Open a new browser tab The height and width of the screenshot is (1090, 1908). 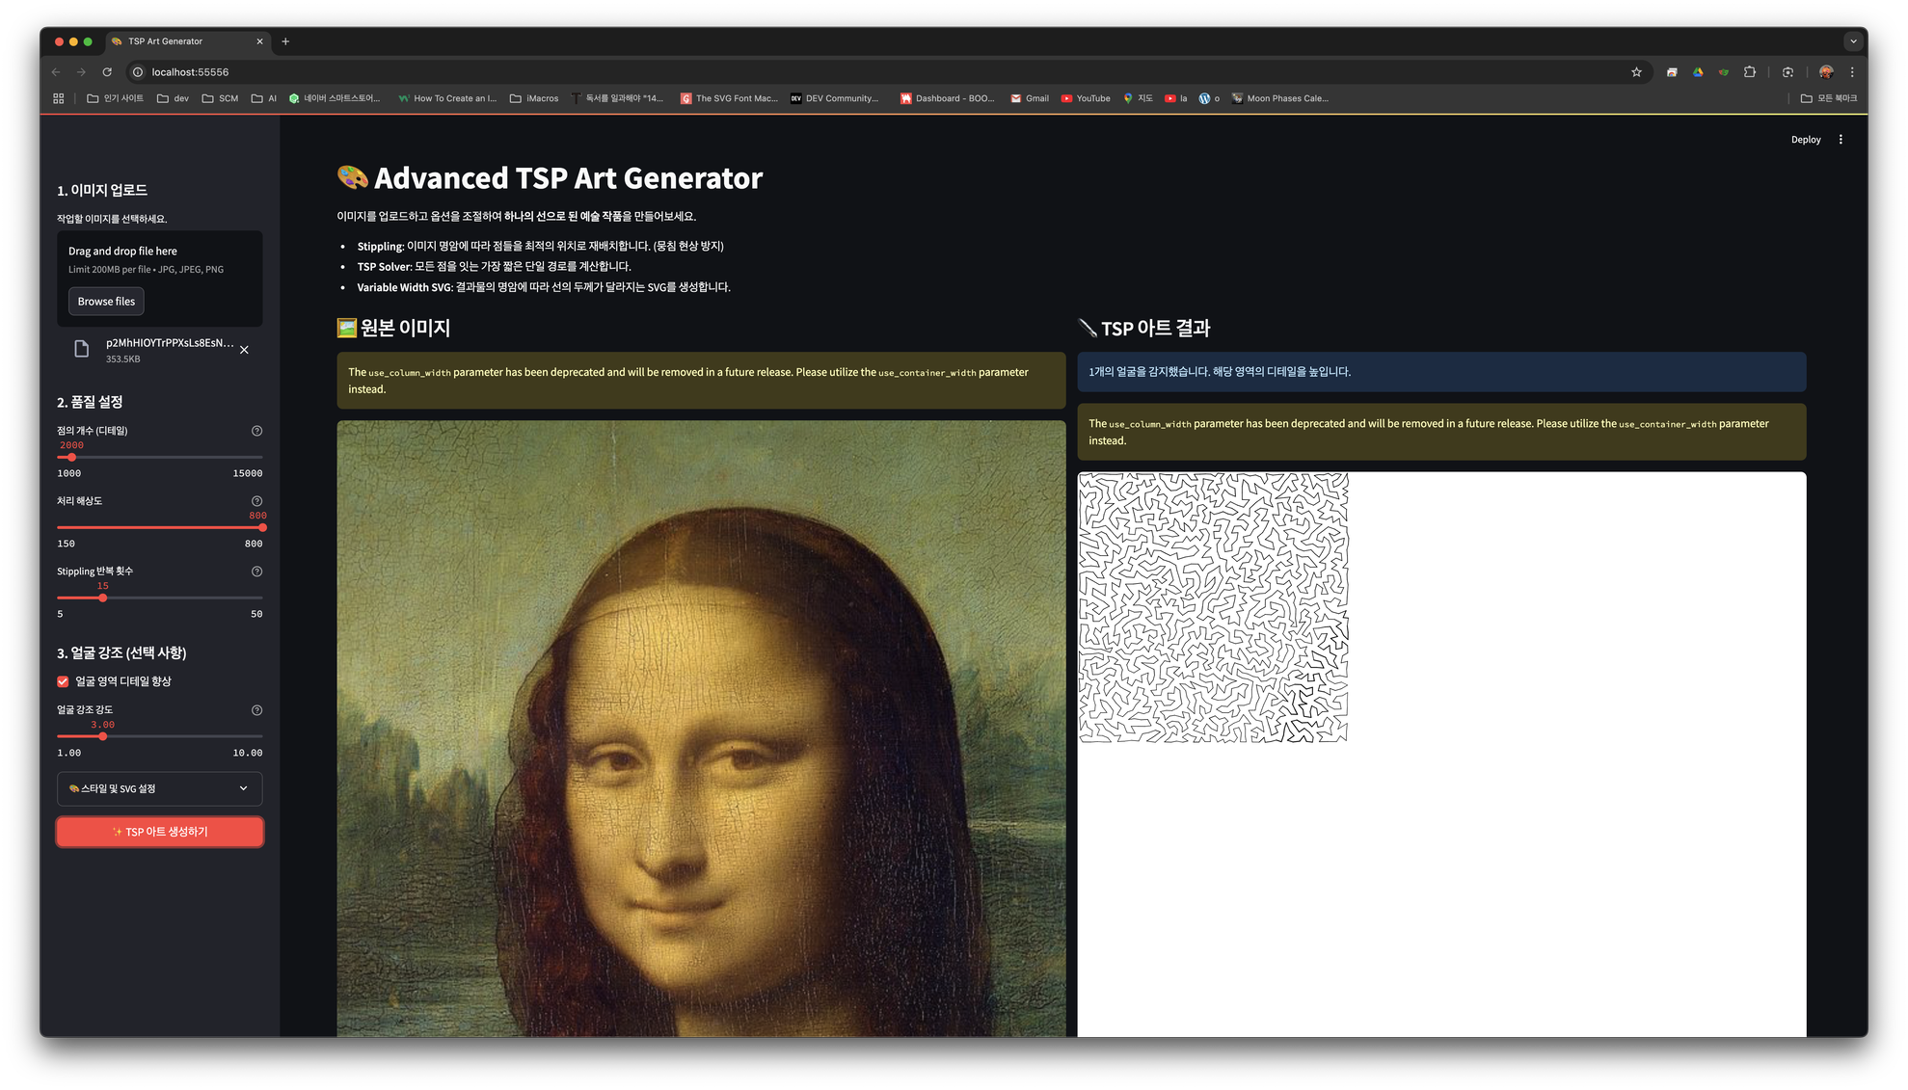(285, 41)
